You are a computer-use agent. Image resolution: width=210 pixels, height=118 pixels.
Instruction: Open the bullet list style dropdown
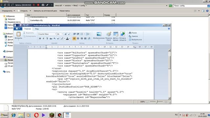point(84,34)
